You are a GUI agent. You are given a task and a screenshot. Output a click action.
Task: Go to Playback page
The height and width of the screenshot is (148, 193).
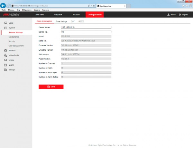tap(58, 15)
